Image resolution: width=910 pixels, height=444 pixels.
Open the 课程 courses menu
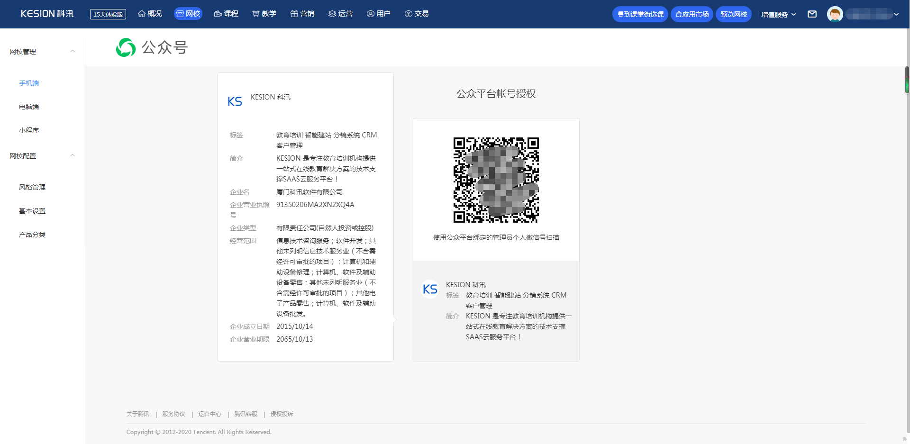(226, 14)
